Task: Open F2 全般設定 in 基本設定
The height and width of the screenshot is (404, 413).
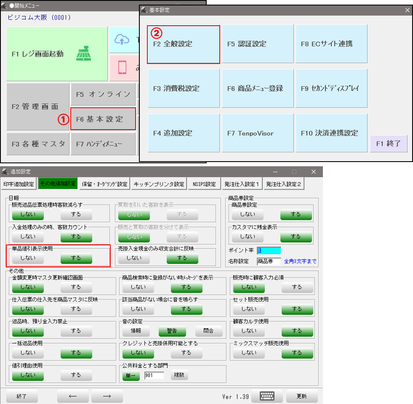Action: tap(184, 44)
